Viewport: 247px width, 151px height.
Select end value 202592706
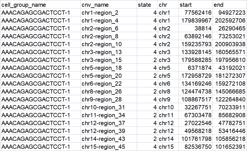coord(230,20)
